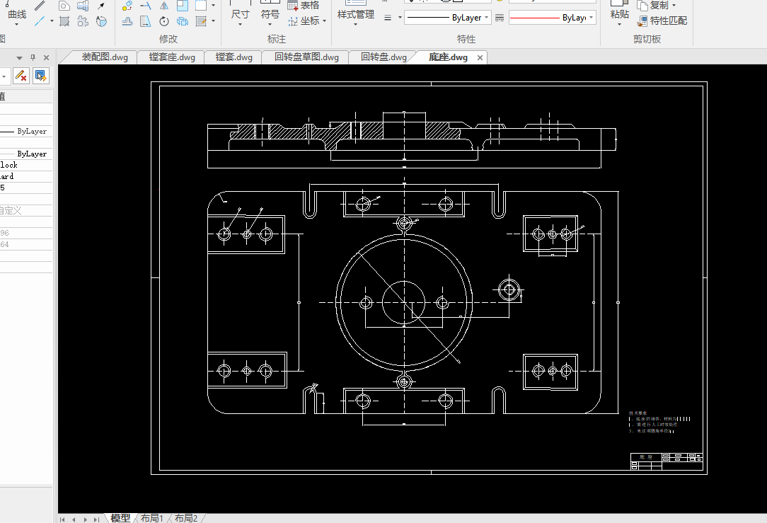The width and height of the screenshot is (767, 523).
Task: Switch to the 装配图.dwg tab
Action: (x=105, y=57)
